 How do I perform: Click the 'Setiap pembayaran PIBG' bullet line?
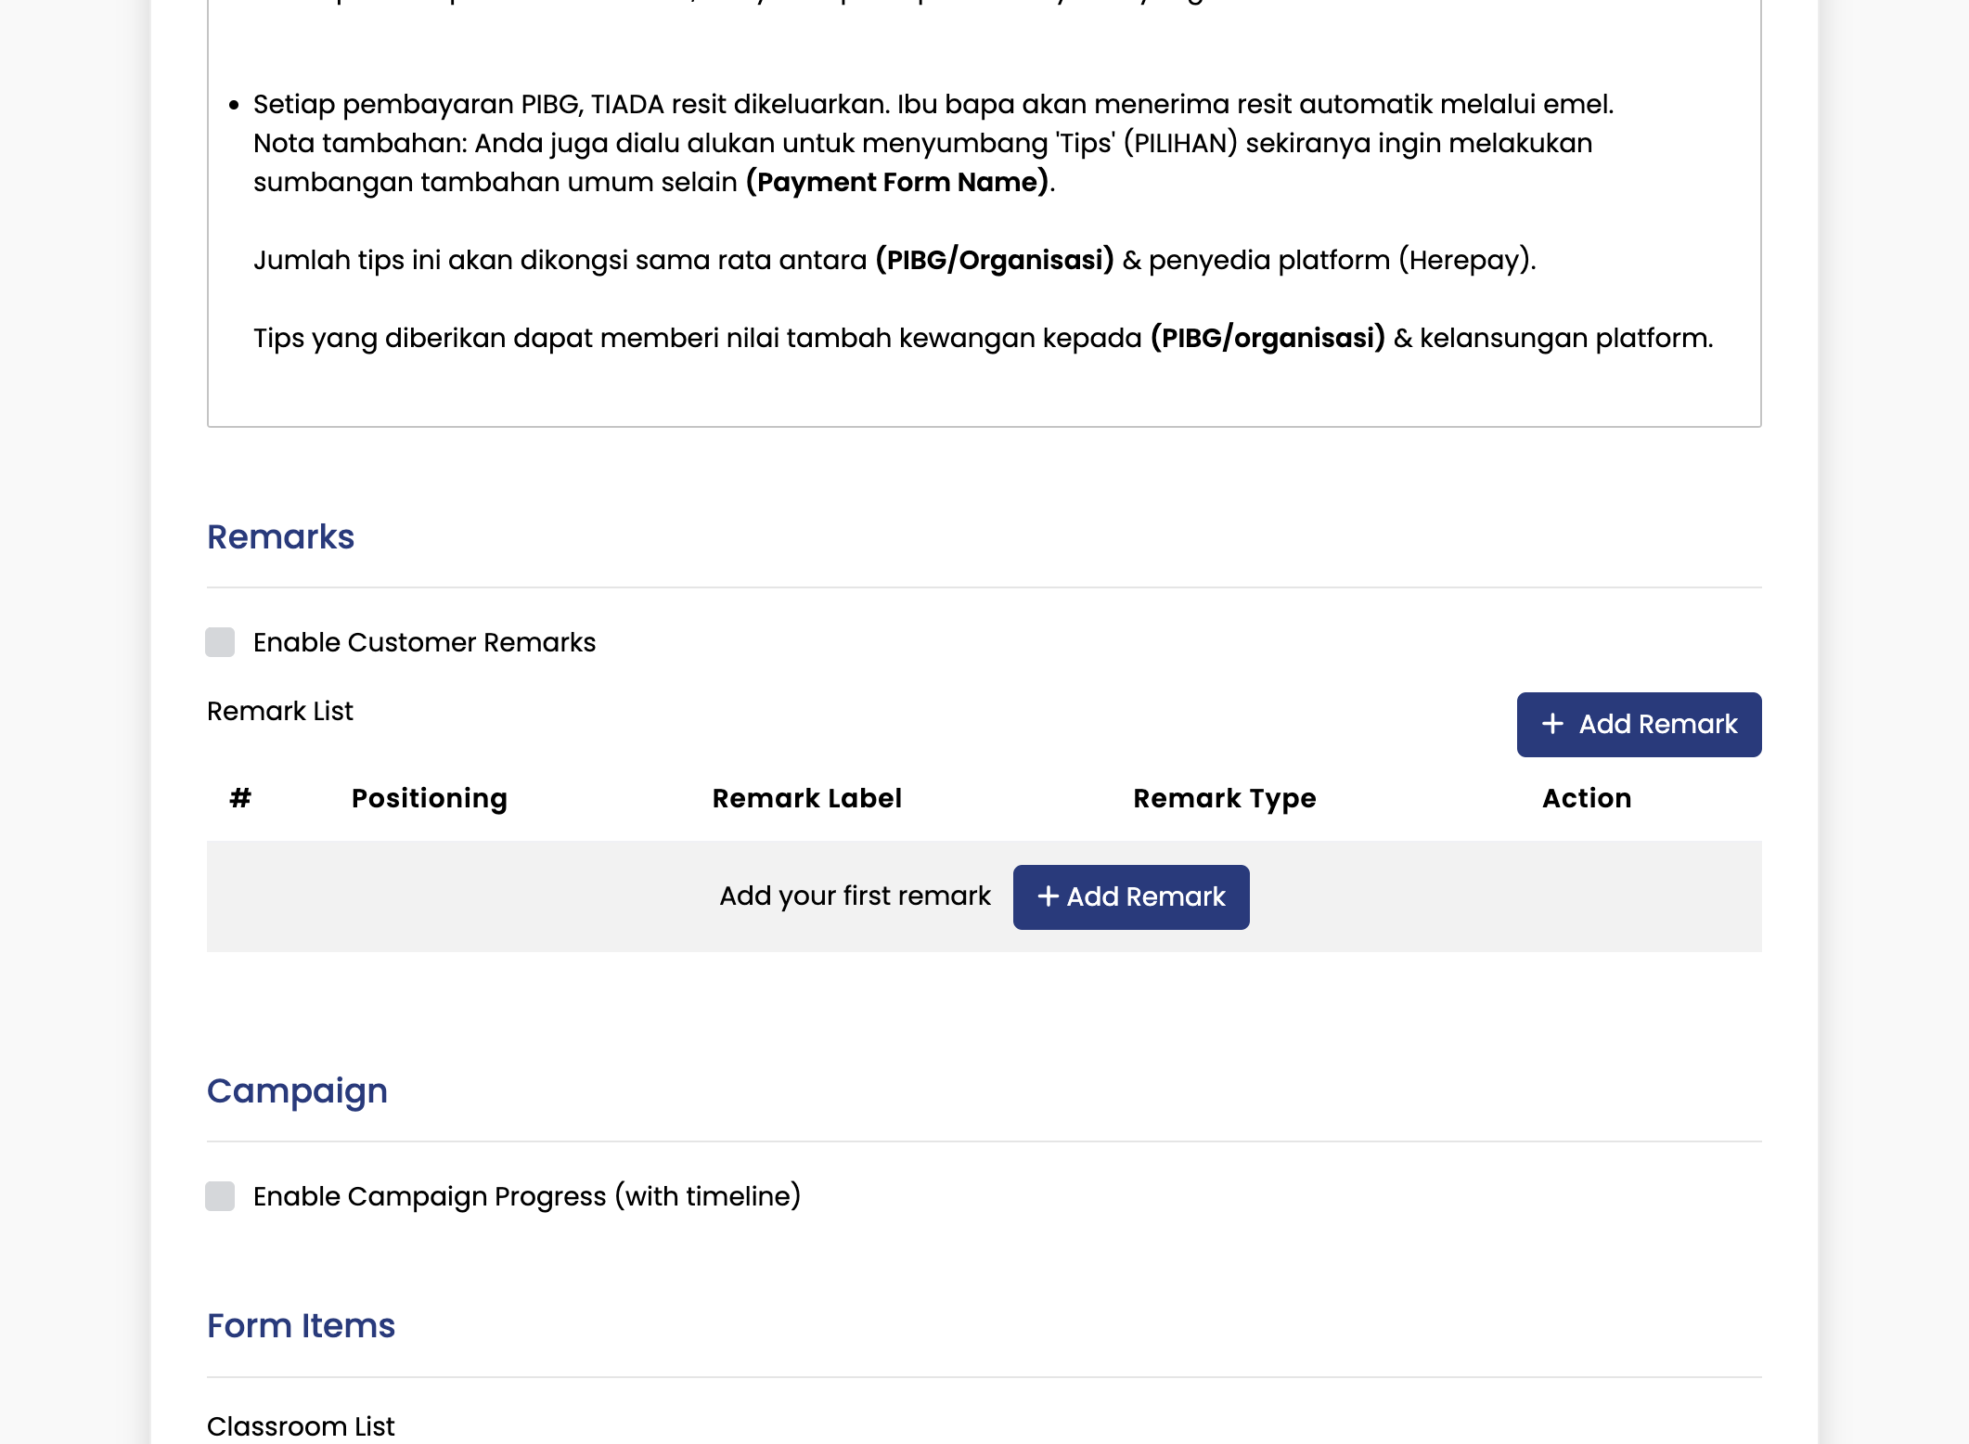tap(933, 104)
